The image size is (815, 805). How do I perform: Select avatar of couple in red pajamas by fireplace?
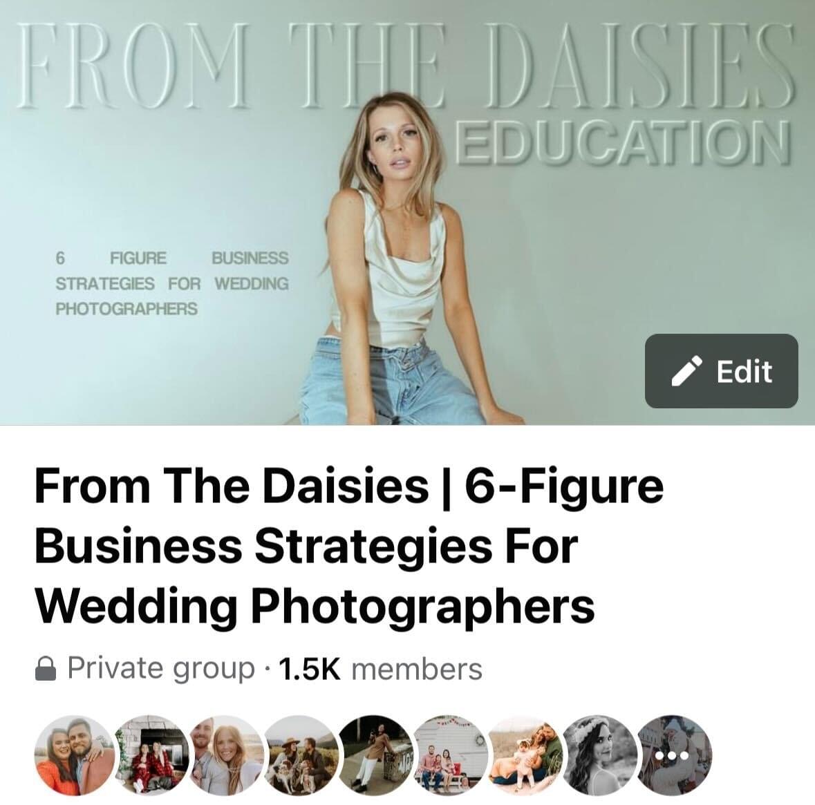[150, 755]
